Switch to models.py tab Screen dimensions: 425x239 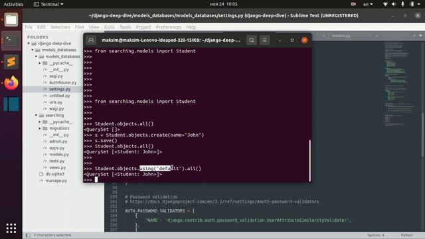341,36
